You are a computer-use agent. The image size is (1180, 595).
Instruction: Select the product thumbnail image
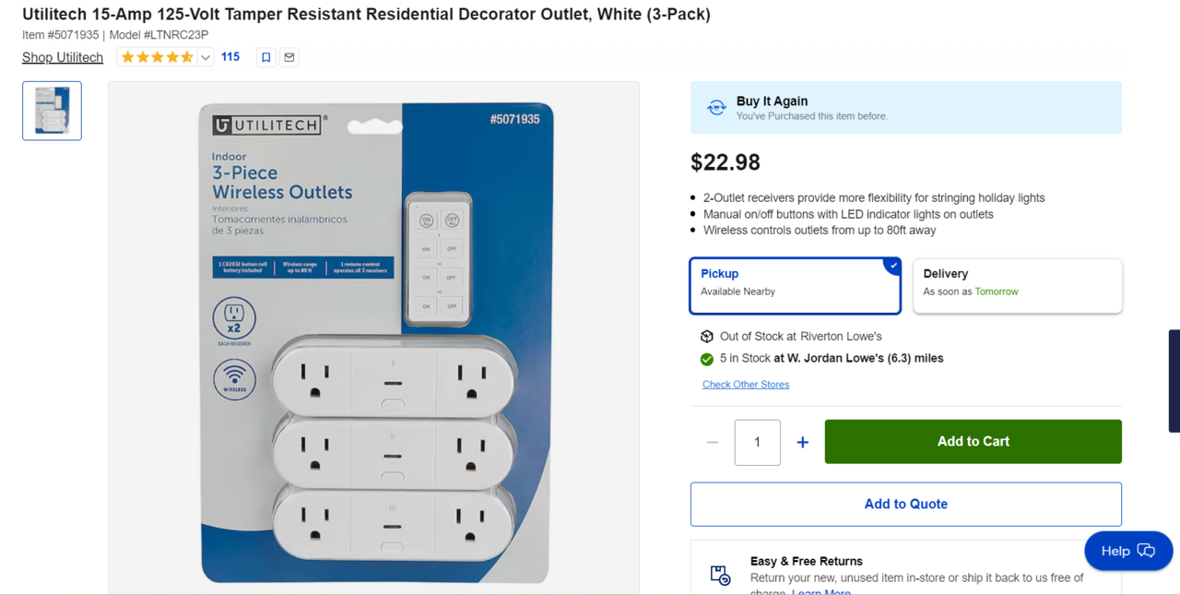click(x=52, y=111)
